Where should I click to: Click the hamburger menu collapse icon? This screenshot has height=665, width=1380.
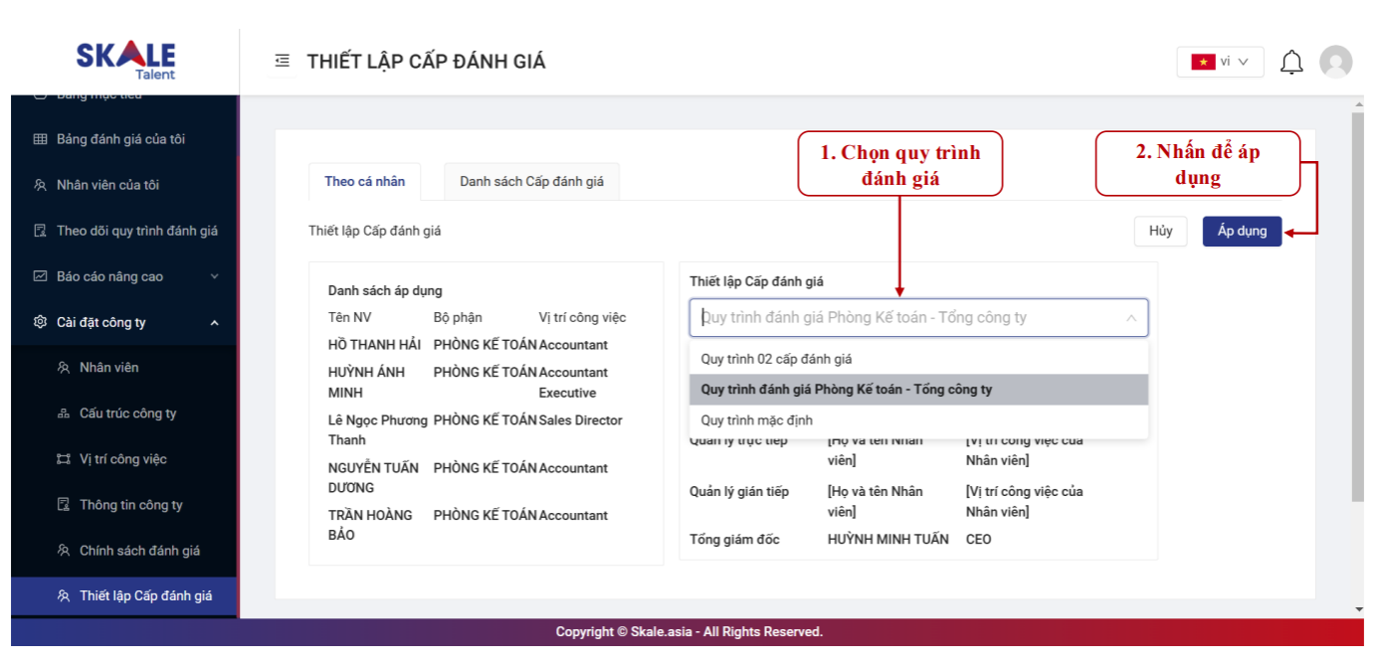click(x=283, y=62)
